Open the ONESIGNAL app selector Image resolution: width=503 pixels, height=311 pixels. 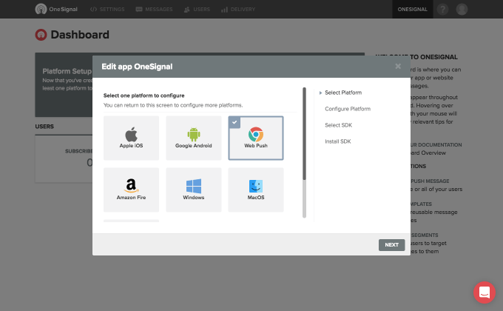pyautogui.click(x=412, y=10)
